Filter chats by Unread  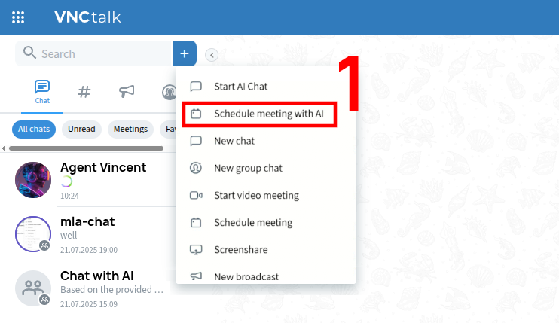coord(81,129)
